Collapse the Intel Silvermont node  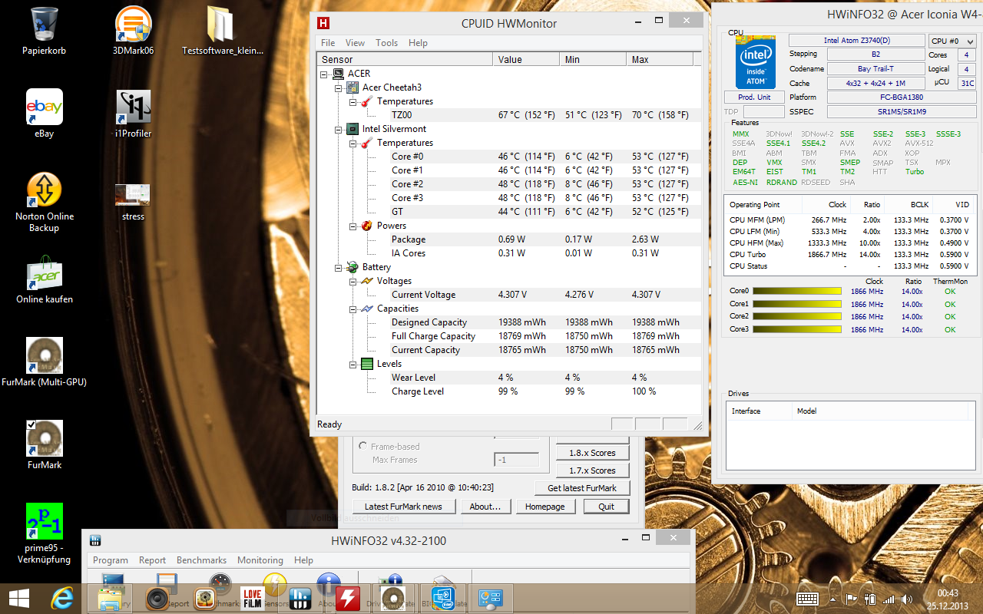pos(339,129)
